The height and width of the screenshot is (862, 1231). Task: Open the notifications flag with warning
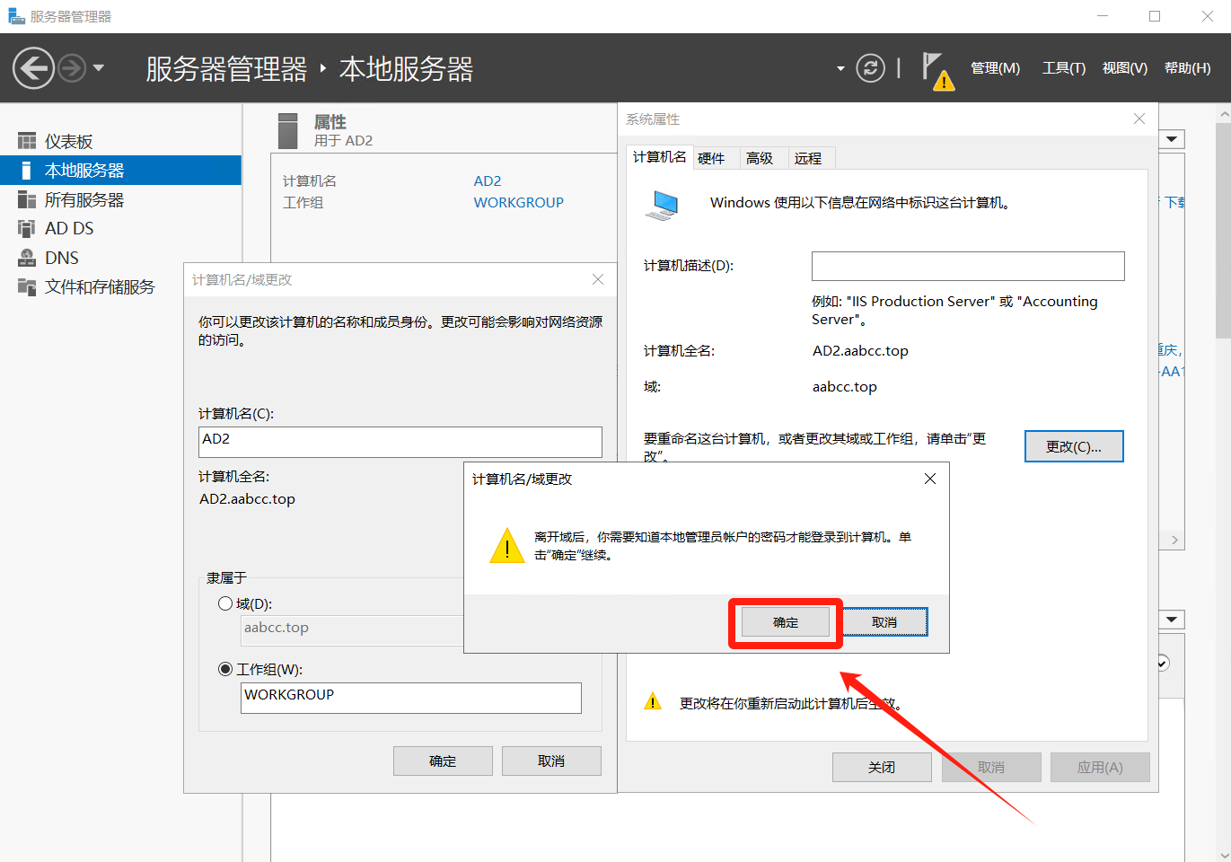coord(936,69)
